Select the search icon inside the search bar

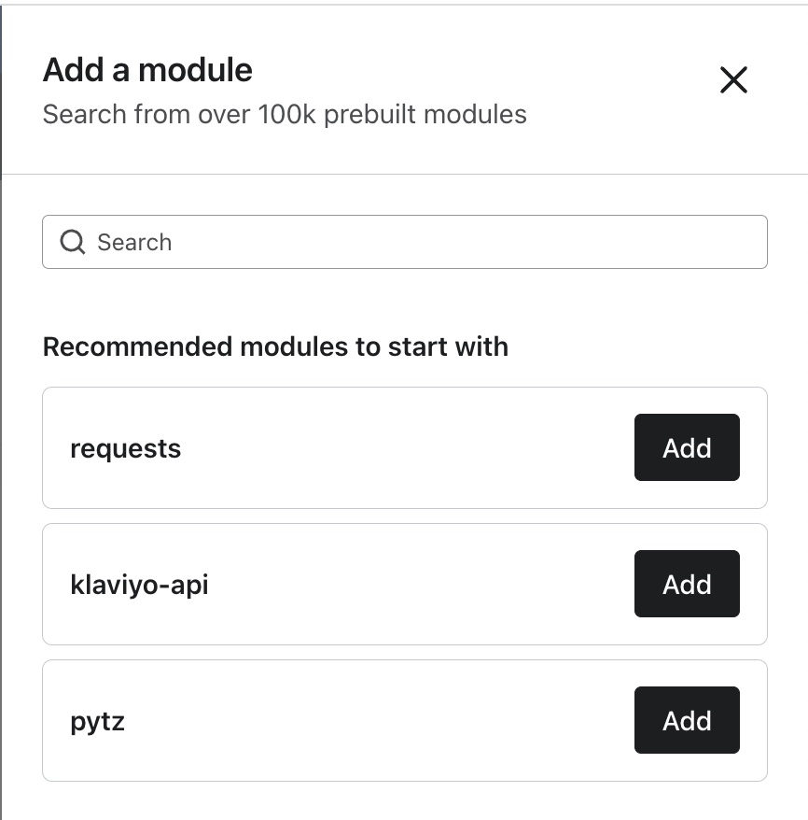72,241
